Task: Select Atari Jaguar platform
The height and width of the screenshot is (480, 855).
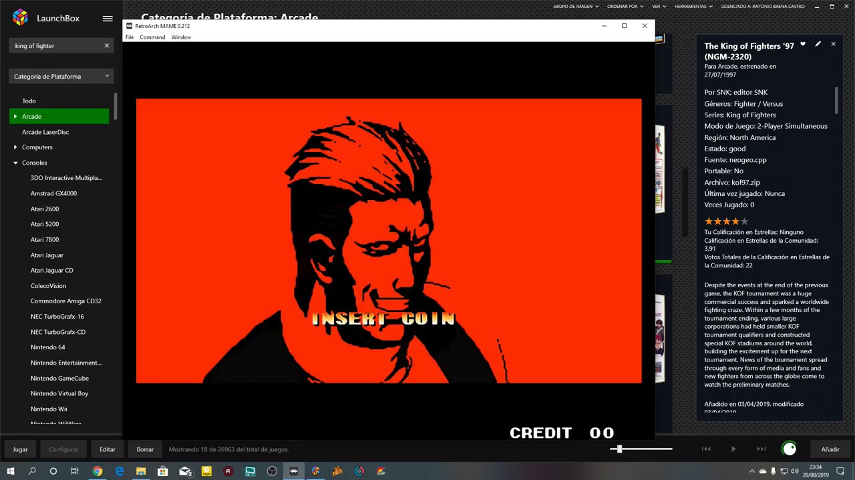Action: coord(47,255)
